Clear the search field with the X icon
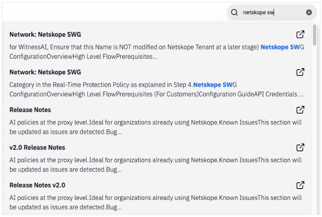The height and width of the screenshot is (217, 322). [309, 12]
